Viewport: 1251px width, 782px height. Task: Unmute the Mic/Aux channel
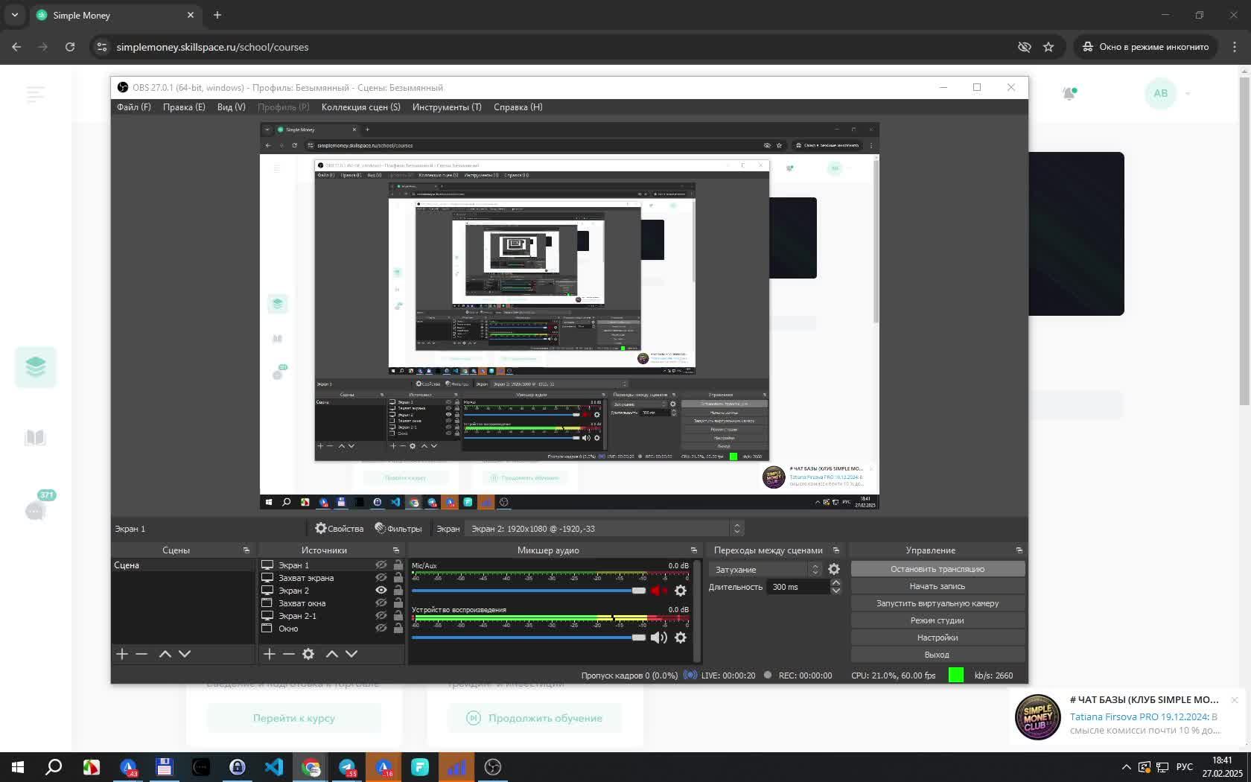(659, 591)
